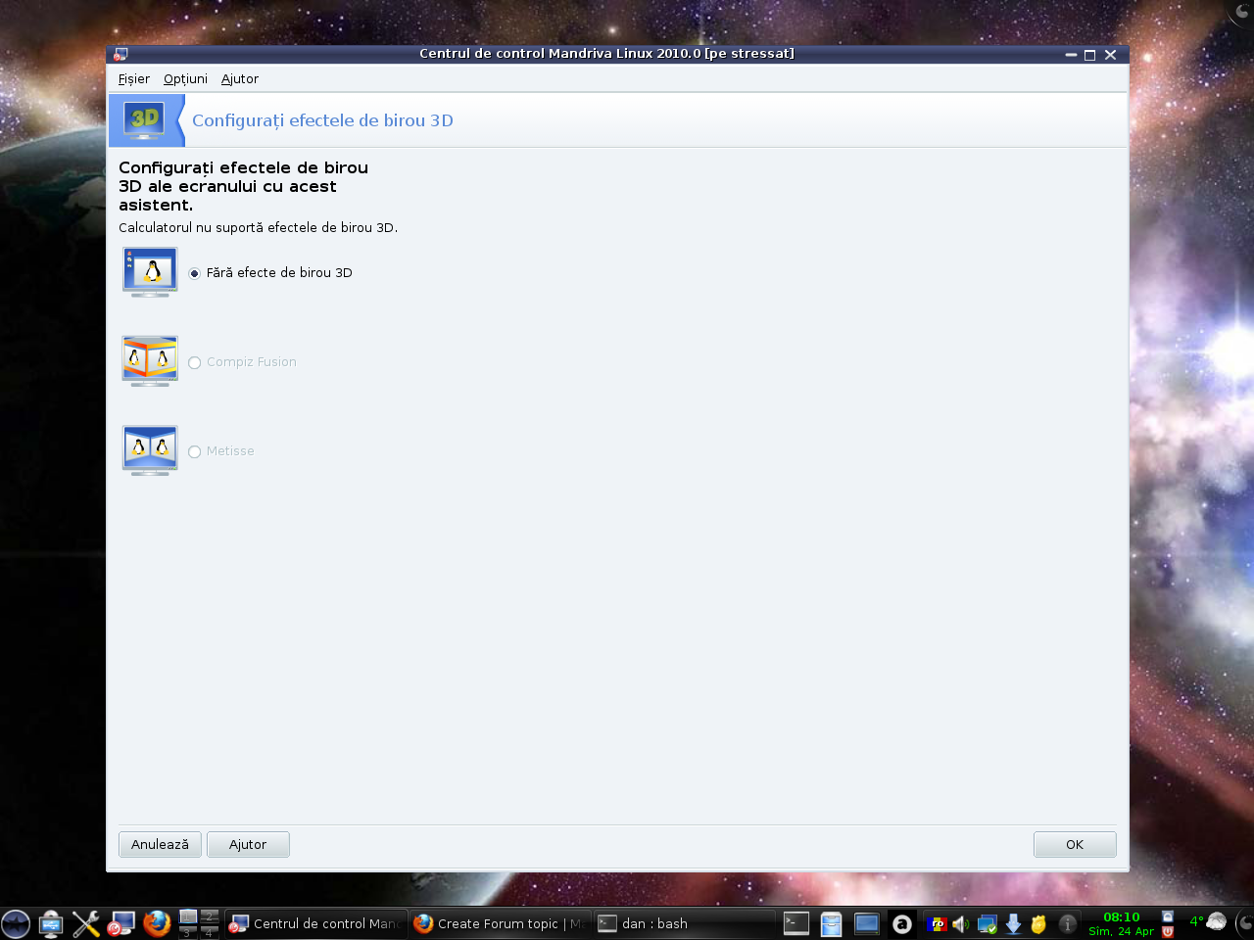The width and height of the screenshot is (1254, 940).
Task: Close the control center window
Action: [1110, 55]
